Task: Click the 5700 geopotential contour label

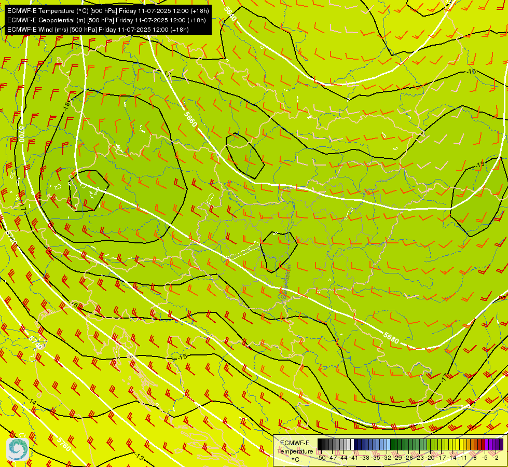Action: pos(21,134)
